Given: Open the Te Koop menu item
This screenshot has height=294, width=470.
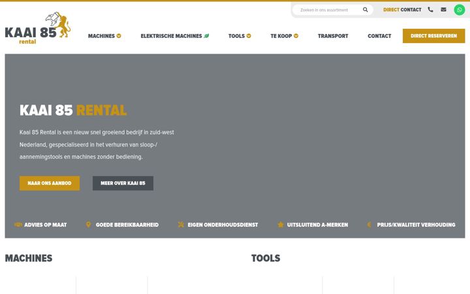Looking at the screenshot, I should (281, 36).
